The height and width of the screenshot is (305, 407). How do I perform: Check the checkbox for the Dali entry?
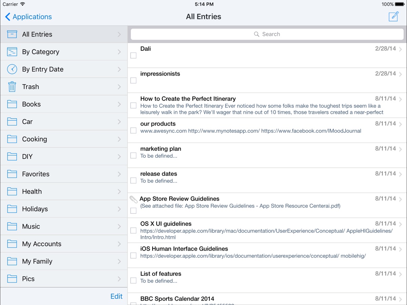134,56
